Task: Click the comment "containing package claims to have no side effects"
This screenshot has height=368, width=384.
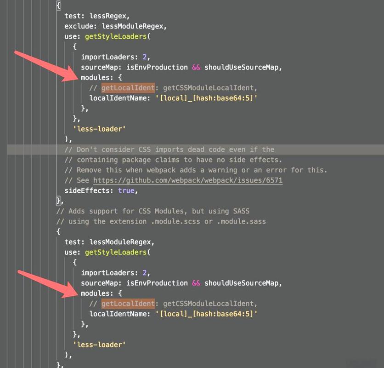Action: point(173,160)
